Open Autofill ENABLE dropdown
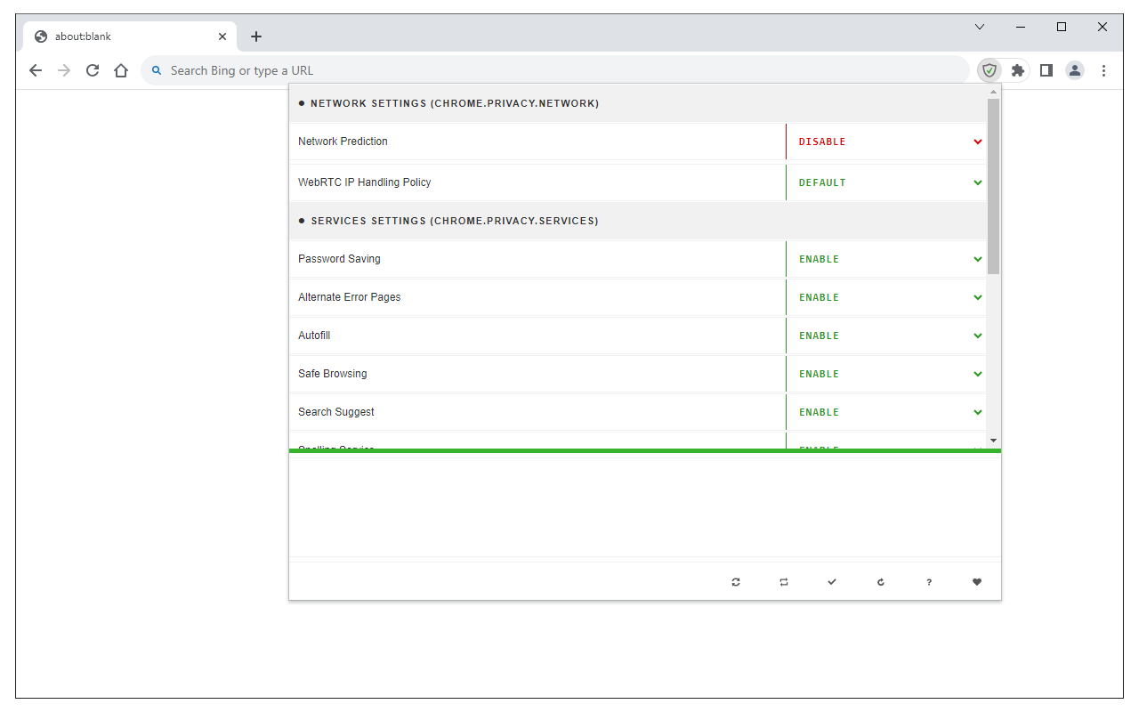 tap(886, 336)
